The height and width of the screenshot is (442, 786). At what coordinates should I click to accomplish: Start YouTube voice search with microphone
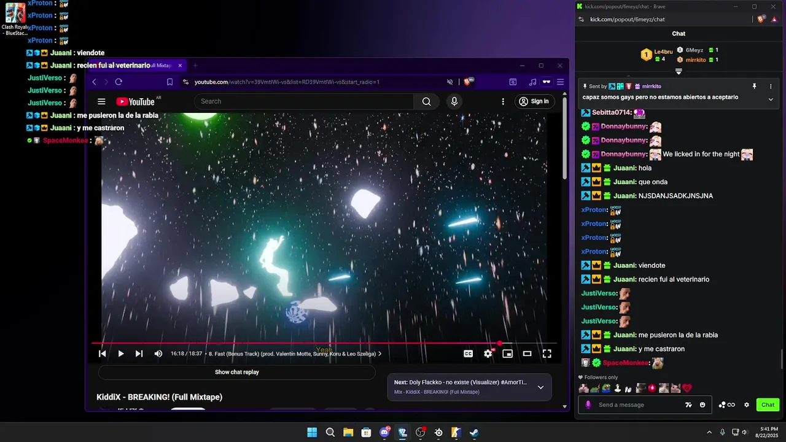point(454,101)
